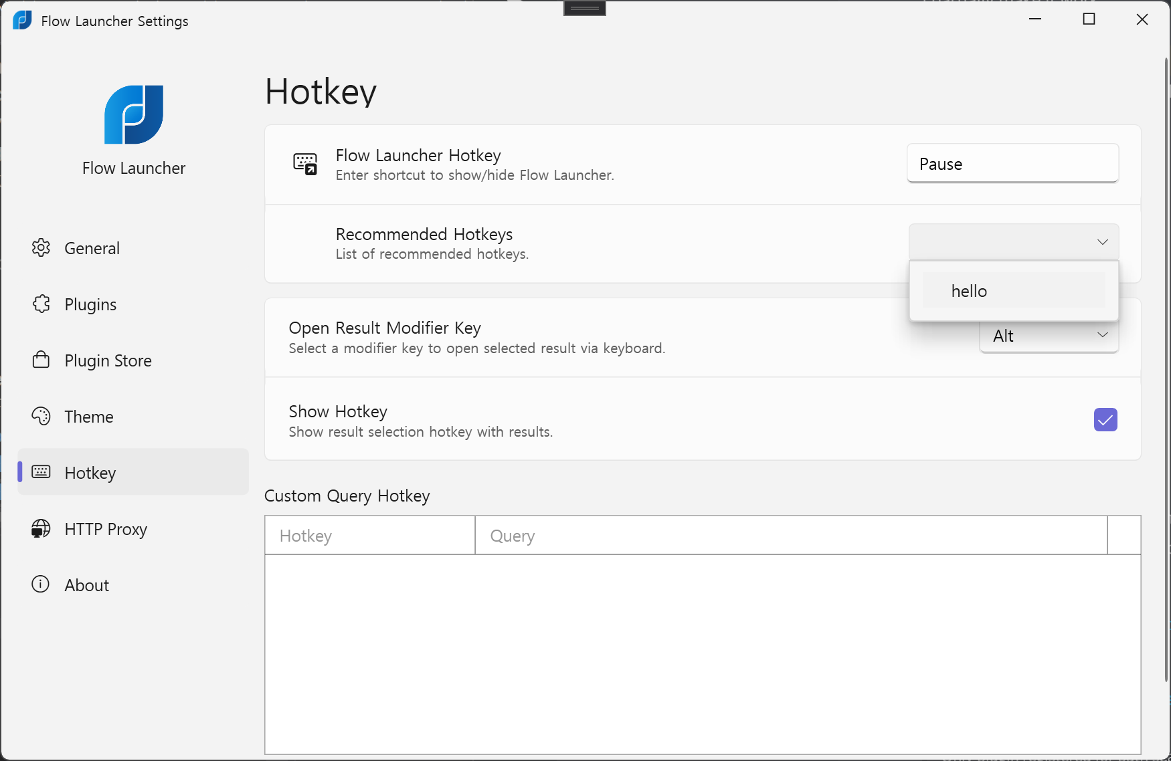Image resolution: width=1171 pixels, height=761 pixels.
Task: Uncheck the Show Hotkey checkbox
Action: [x=1105, y=420]
